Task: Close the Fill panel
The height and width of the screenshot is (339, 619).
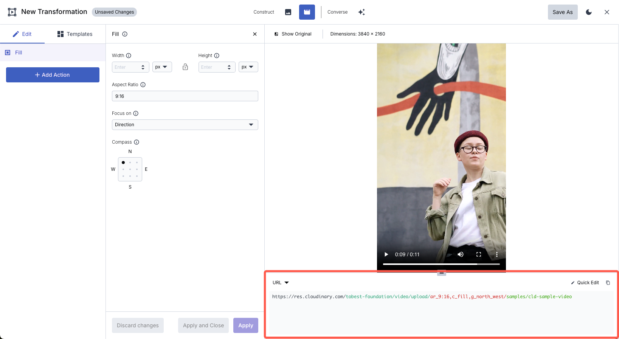Action: (x=255, y=34)
